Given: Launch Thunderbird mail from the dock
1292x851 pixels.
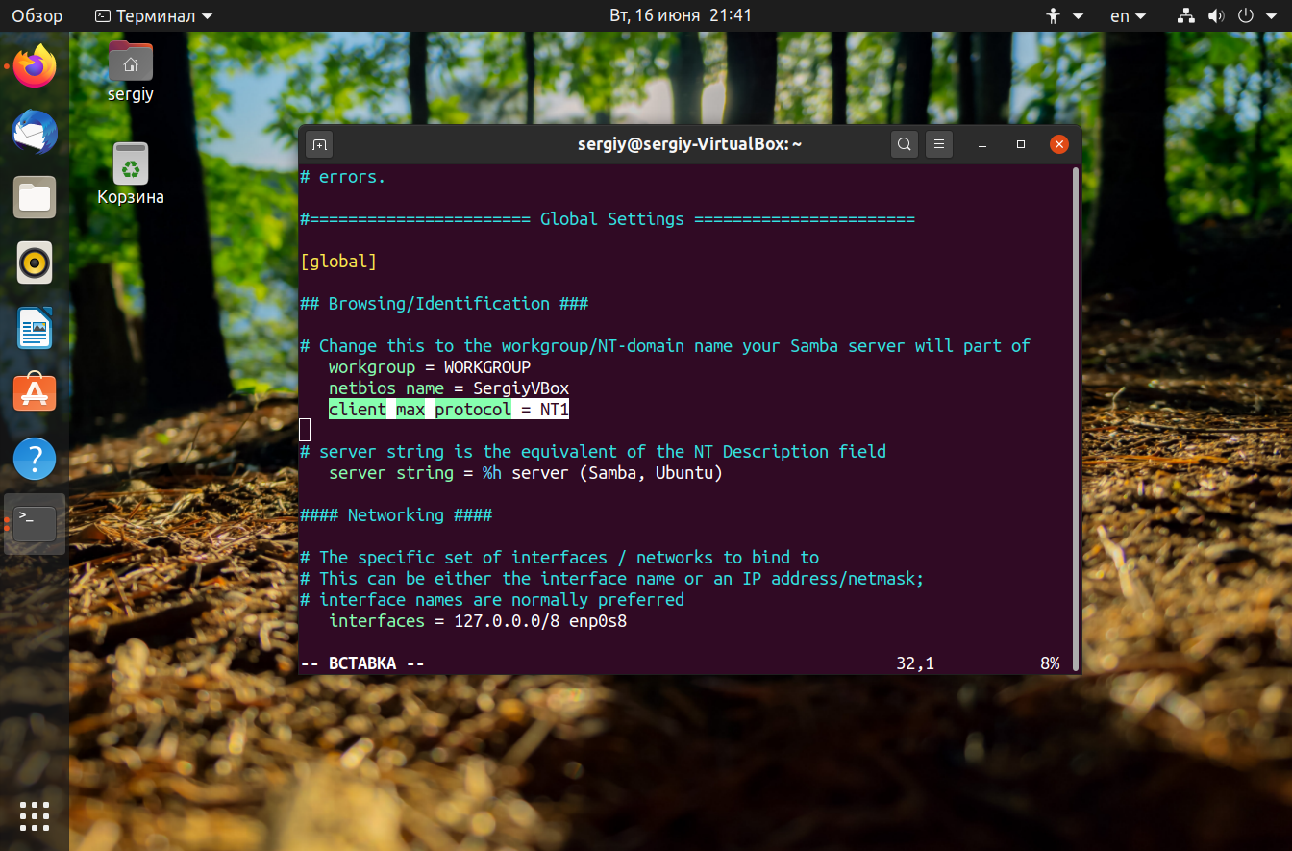Looking at the screenshot, I should tap(35, 132).
